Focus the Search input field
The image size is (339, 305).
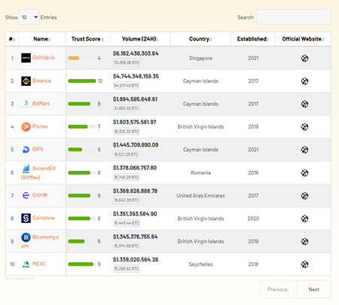tap(294, 17)
